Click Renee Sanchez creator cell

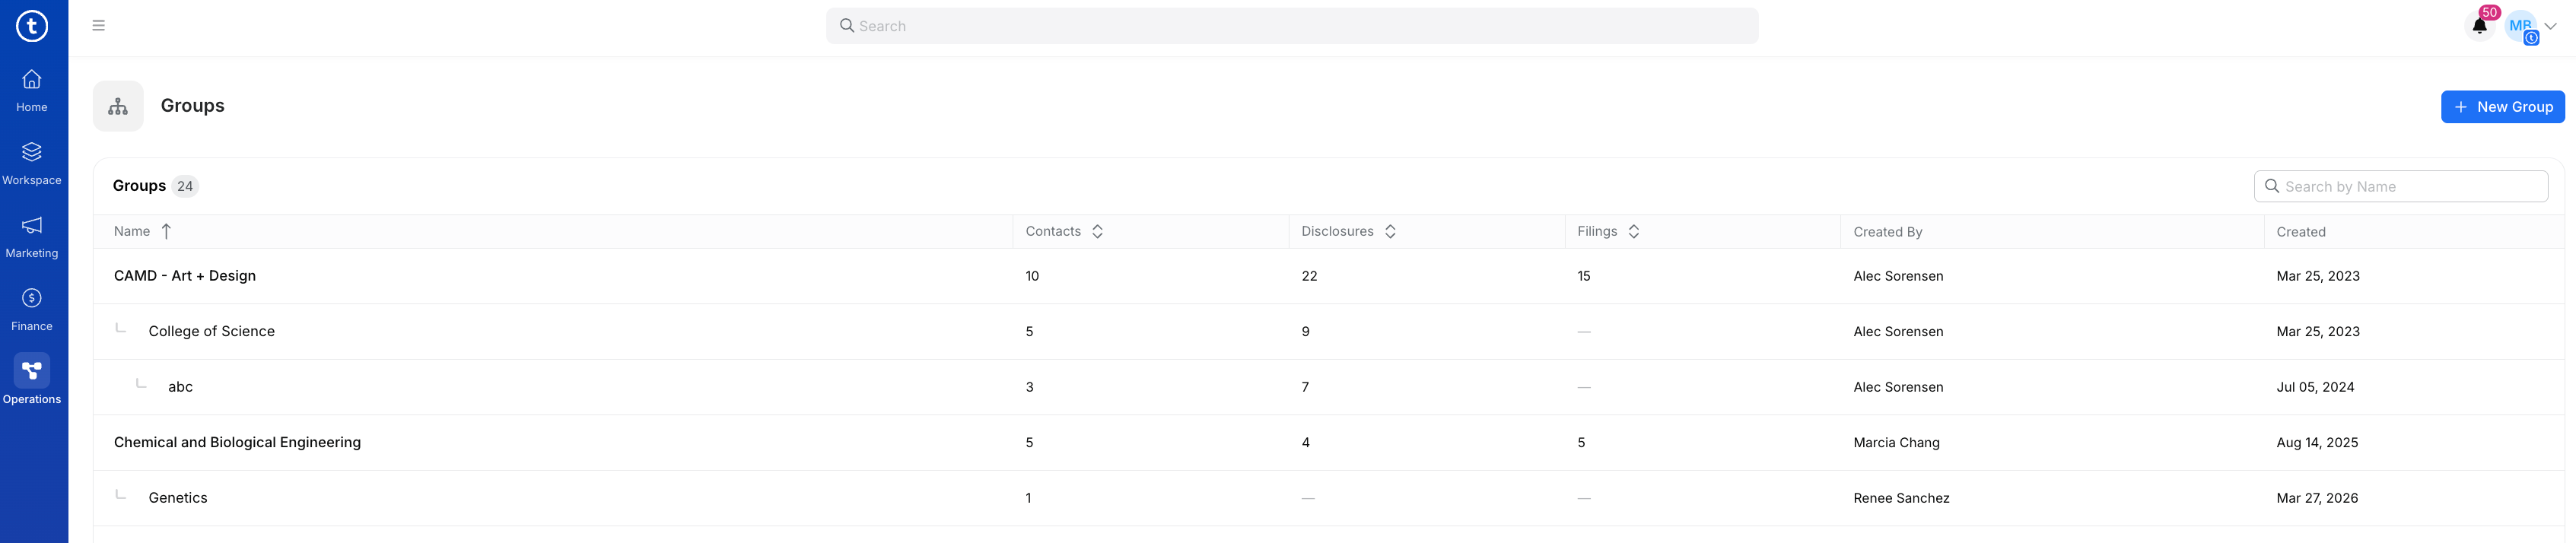[x=1901, y=498]
